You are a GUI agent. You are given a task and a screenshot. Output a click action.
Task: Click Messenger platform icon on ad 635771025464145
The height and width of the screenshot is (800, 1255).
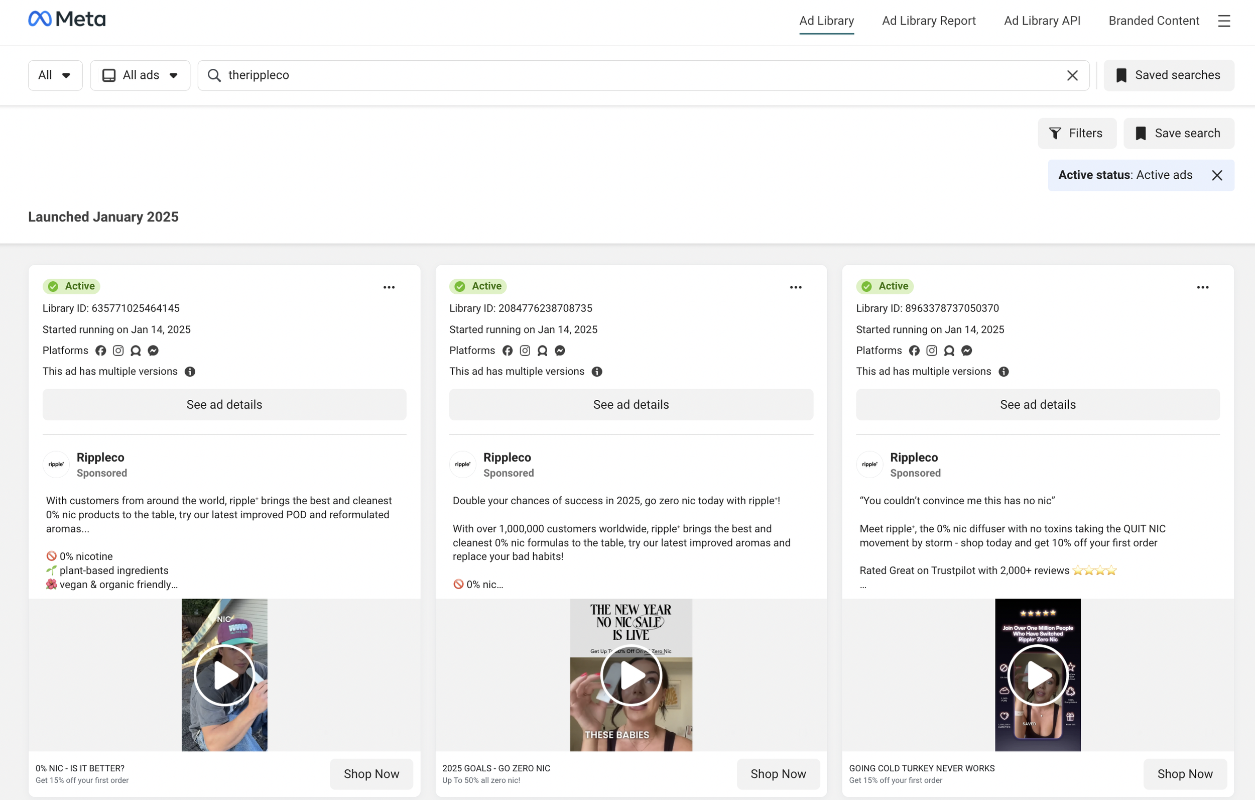click(153, 351)
